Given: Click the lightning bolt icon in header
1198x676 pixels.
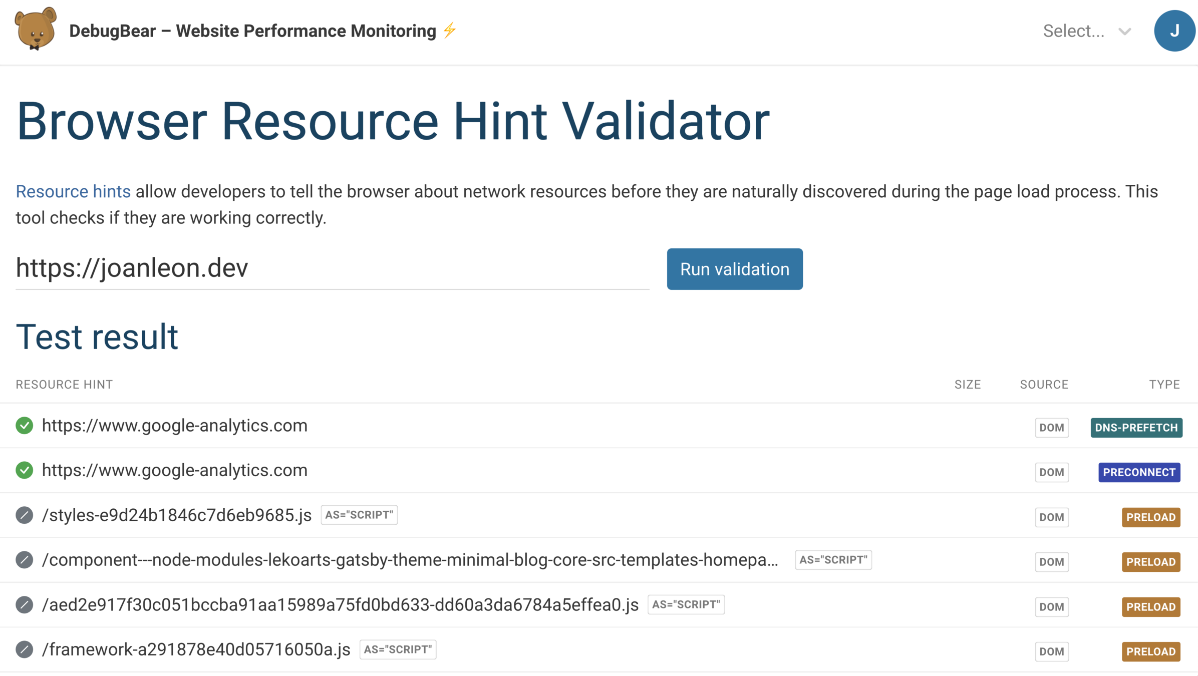Looking at the screenshot, I should pyautogui.click(x=449, y=30).
